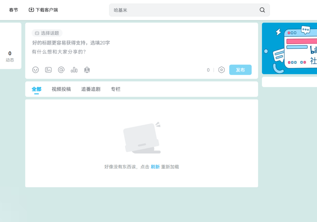Click the 下载客户端 download icon
The width and height of the screenshot is (317, 222).
pyautogui.click(x=31, y=10)
